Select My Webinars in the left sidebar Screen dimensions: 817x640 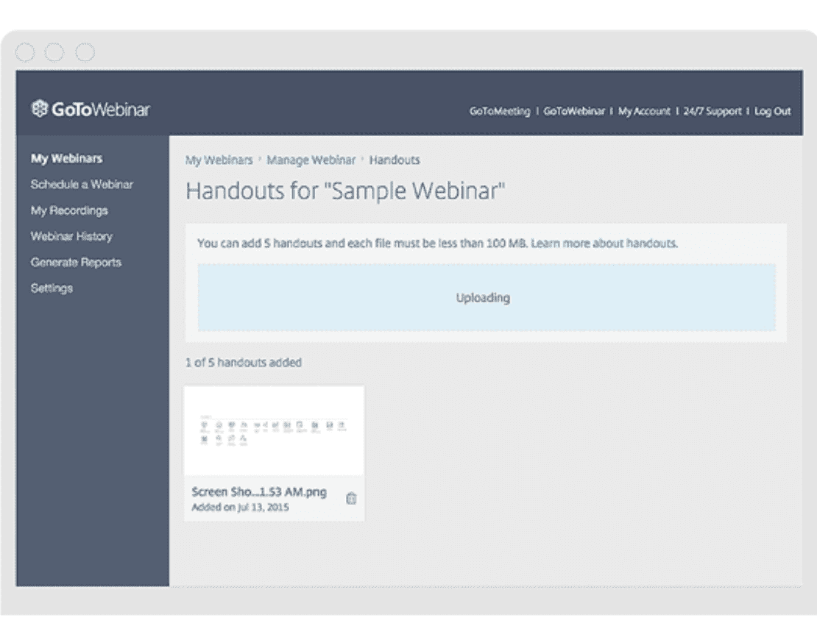click(66, 158)
